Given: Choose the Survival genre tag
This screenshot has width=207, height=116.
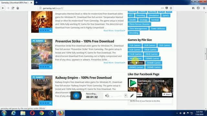Looking at the screenshot, I should tap(155, 20).
